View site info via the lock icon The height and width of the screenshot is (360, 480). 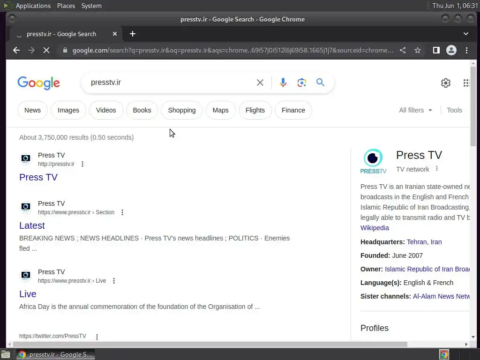point(65,50)
